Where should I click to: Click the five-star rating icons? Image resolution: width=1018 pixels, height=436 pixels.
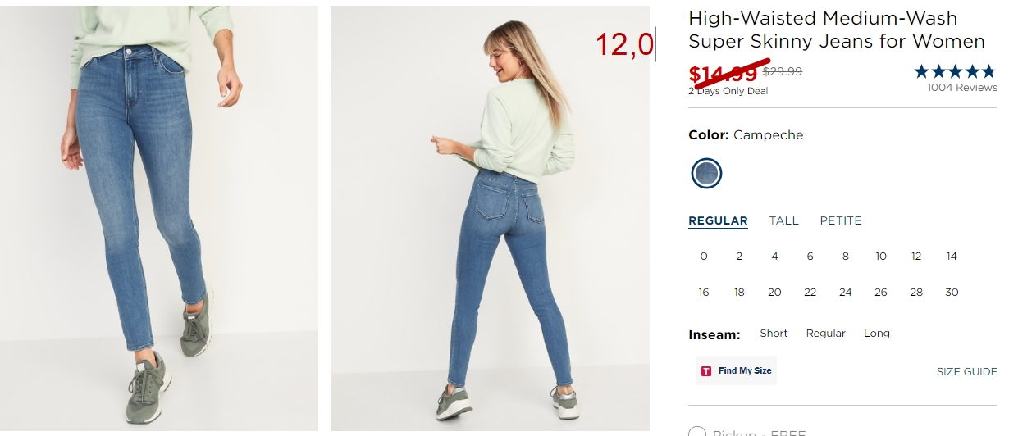click(x=955, y=71)
